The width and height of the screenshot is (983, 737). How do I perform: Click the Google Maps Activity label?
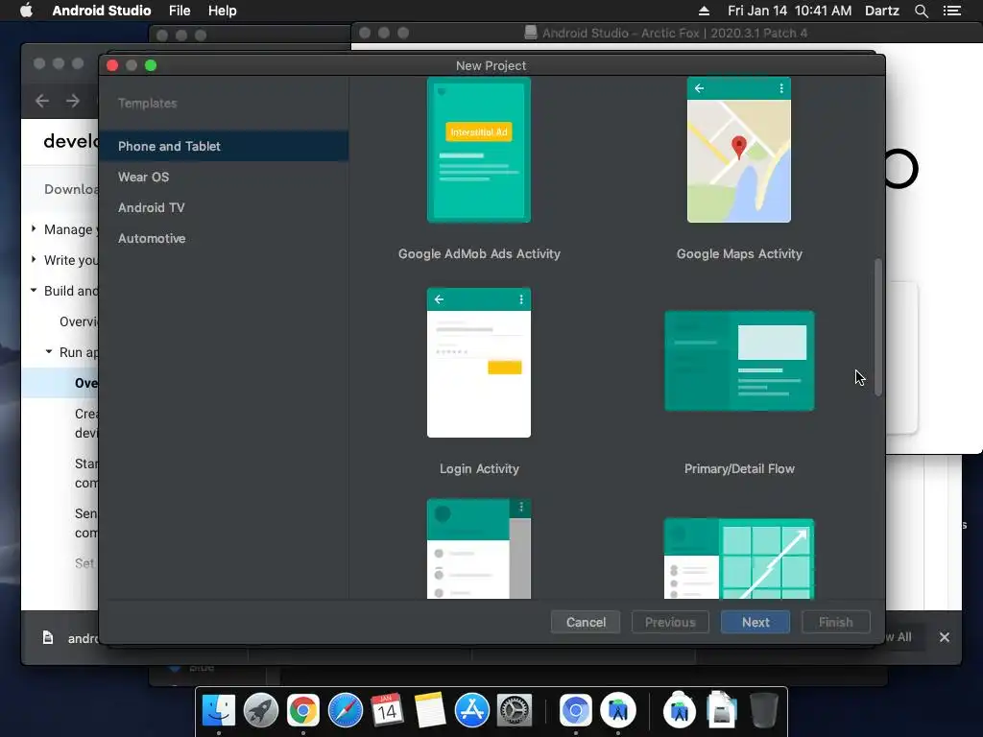[739, 253]
